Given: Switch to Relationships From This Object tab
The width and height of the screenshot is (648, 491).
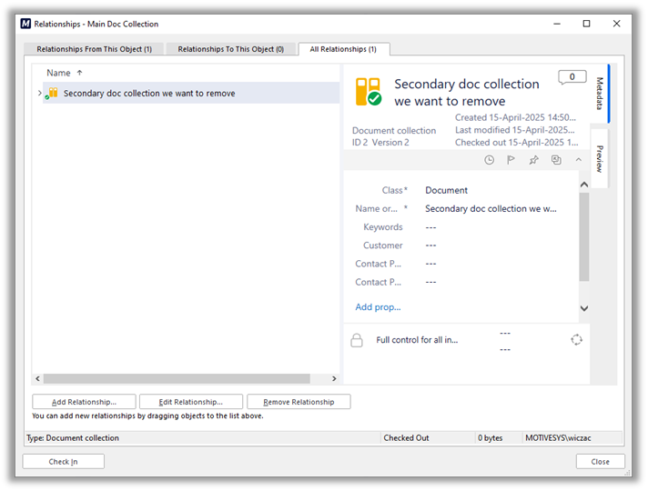Looking at the screenshot, I should pyautogui.click(x=95, y=49).
